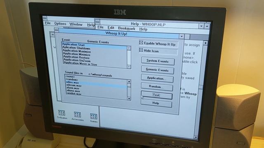Open the Application... dialog button
This screenshot has height=148, width=264.
[x=157, y=79]
